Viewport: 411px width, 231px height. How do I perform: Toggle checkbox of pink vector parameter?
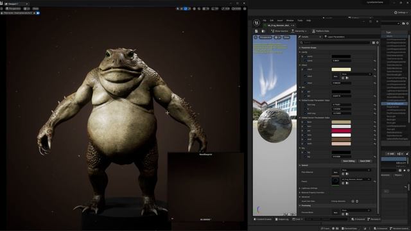[x=305, y=144]
